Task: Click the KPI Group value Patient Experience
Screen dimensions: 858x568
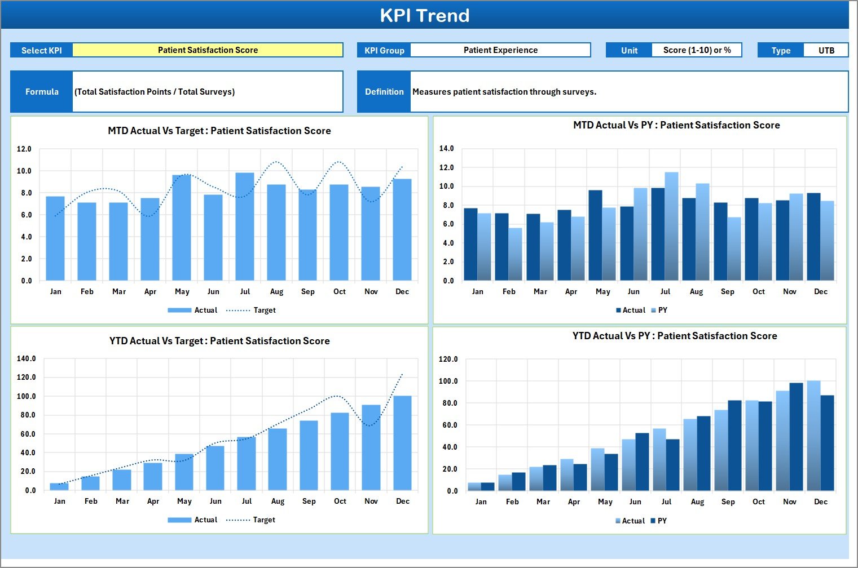Action: (500, 50)
